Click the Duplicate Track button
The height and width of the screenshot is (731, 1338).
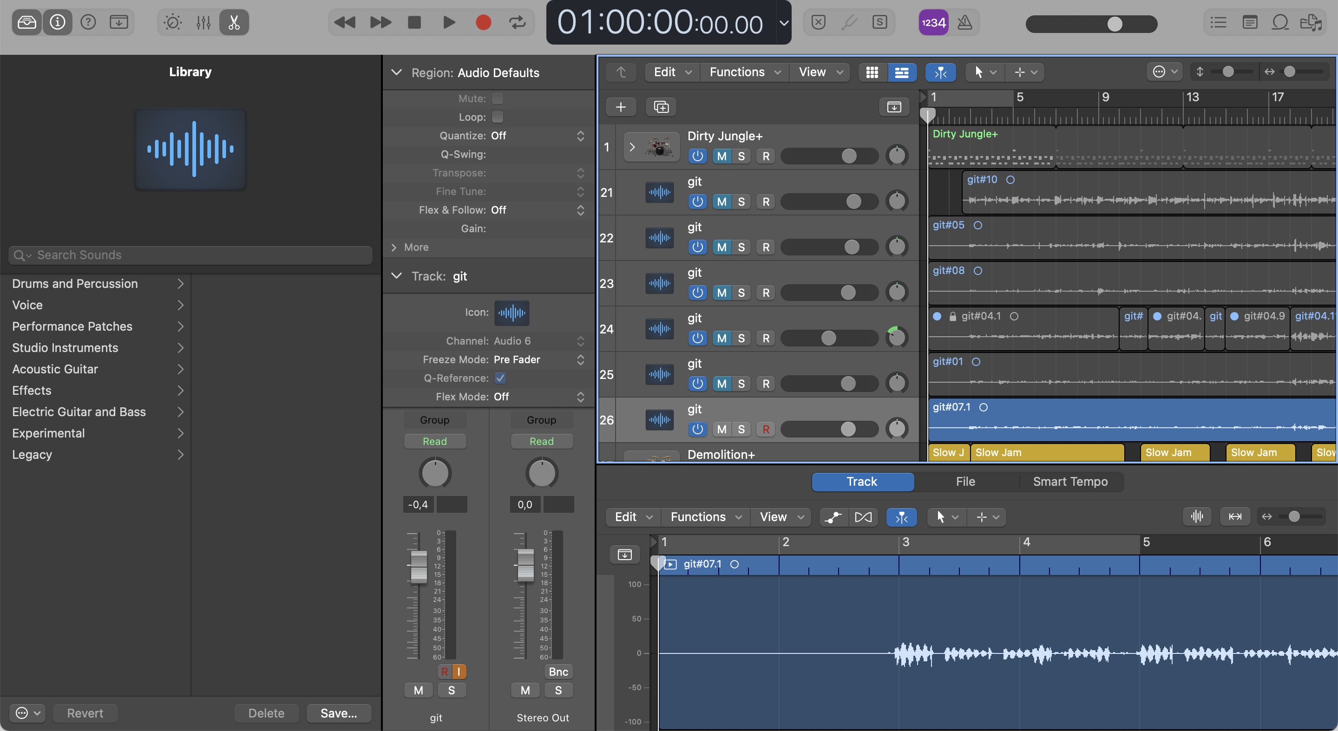coord(661,107)
